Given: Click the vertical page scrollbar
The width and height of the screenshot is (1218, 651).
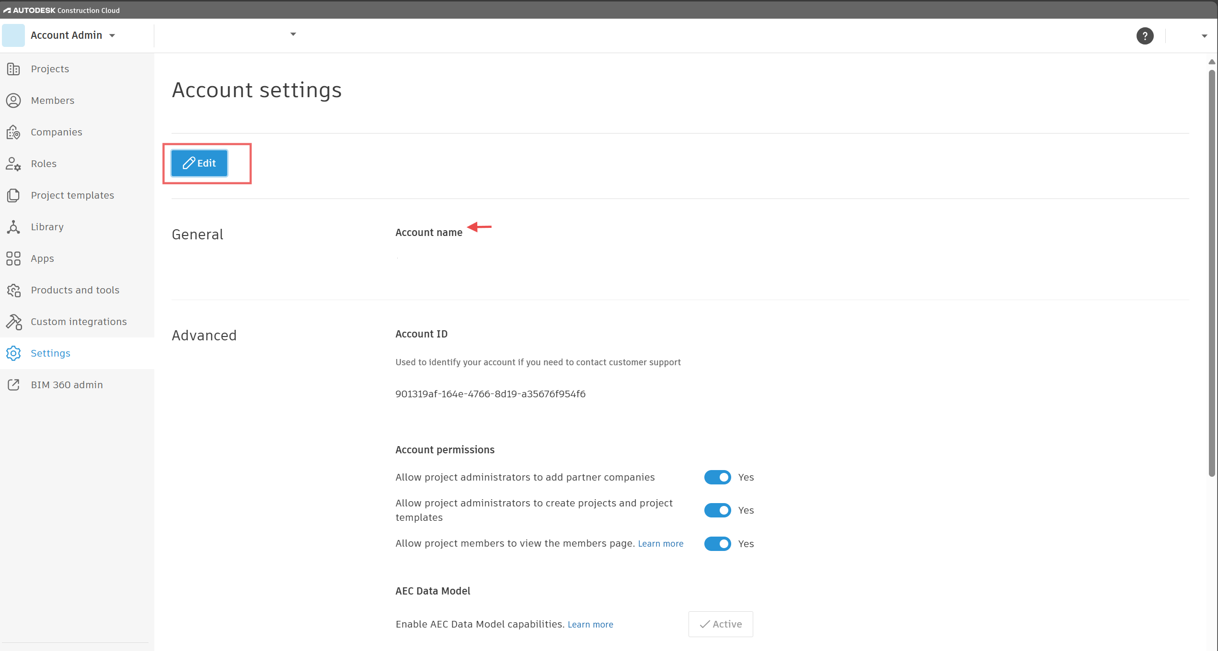Looking at the screenshot, I should tap(1212, 273).
